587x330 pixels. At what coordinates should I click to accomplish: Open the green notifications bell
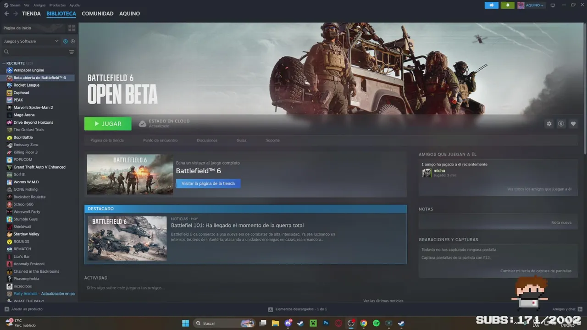(x=507, y=5)
